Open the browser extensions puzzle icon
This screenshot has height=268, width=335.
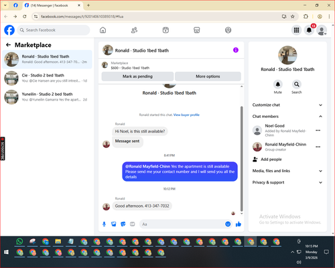coord(306,17)
